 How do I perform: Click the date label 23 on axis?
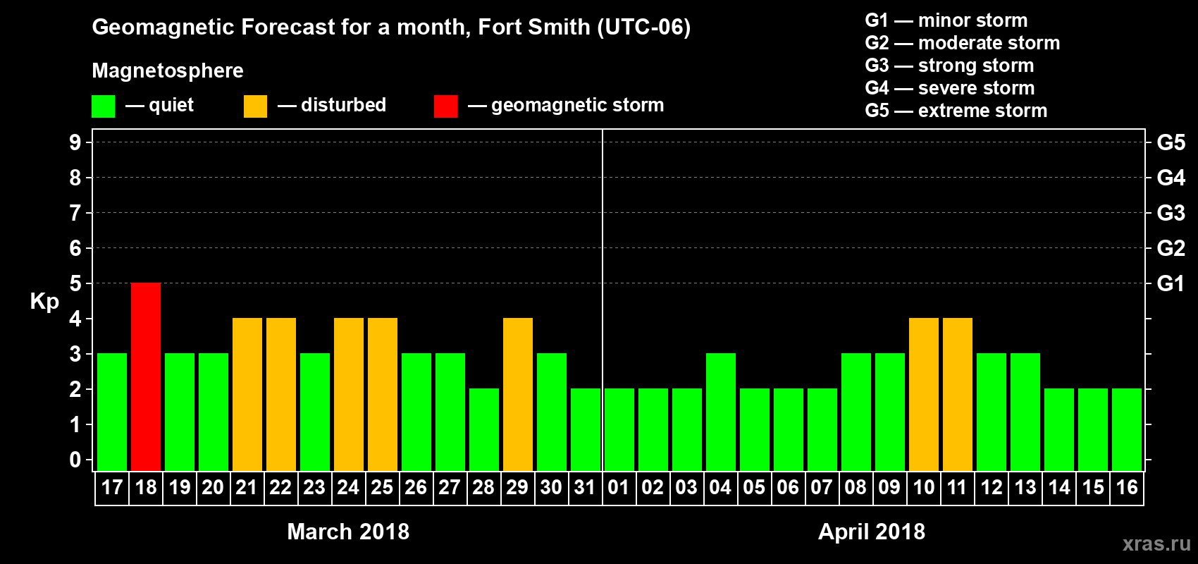click(x=314, y=488)
